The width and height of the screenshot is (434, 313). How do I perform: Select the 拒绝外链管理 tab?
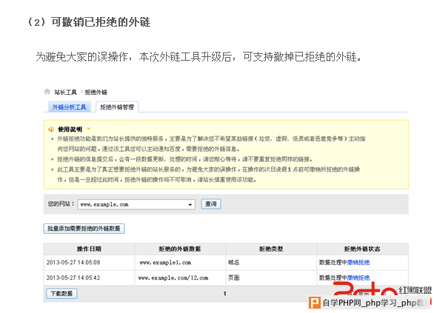coord(117,107)
